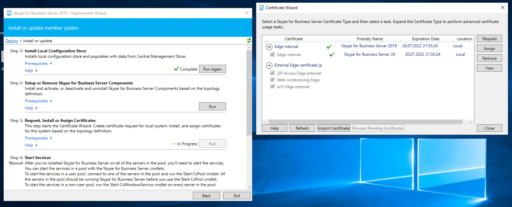Toggle the SIP Access Edge external checkbox
The image size is (512, 207).
[272, 73]
